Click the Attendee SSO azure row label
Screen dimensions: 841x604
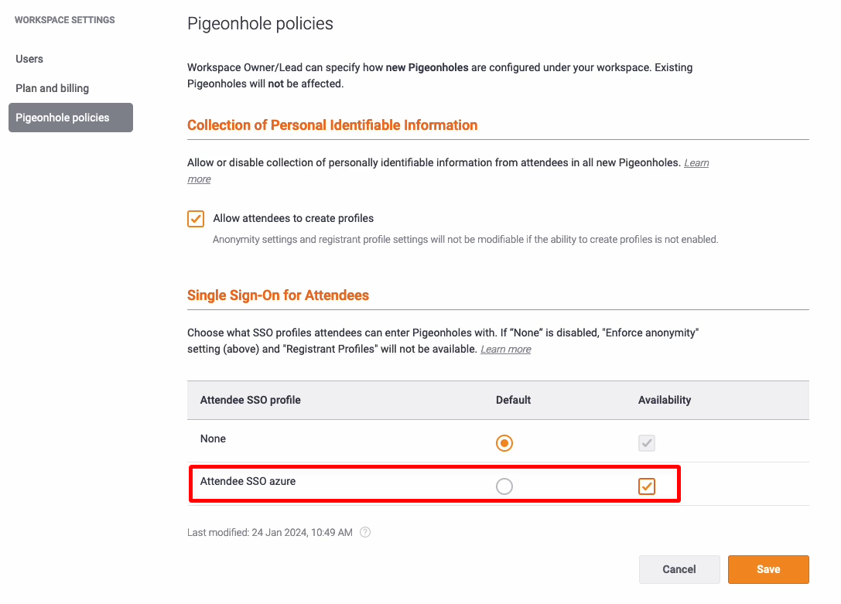coord(248,481)
